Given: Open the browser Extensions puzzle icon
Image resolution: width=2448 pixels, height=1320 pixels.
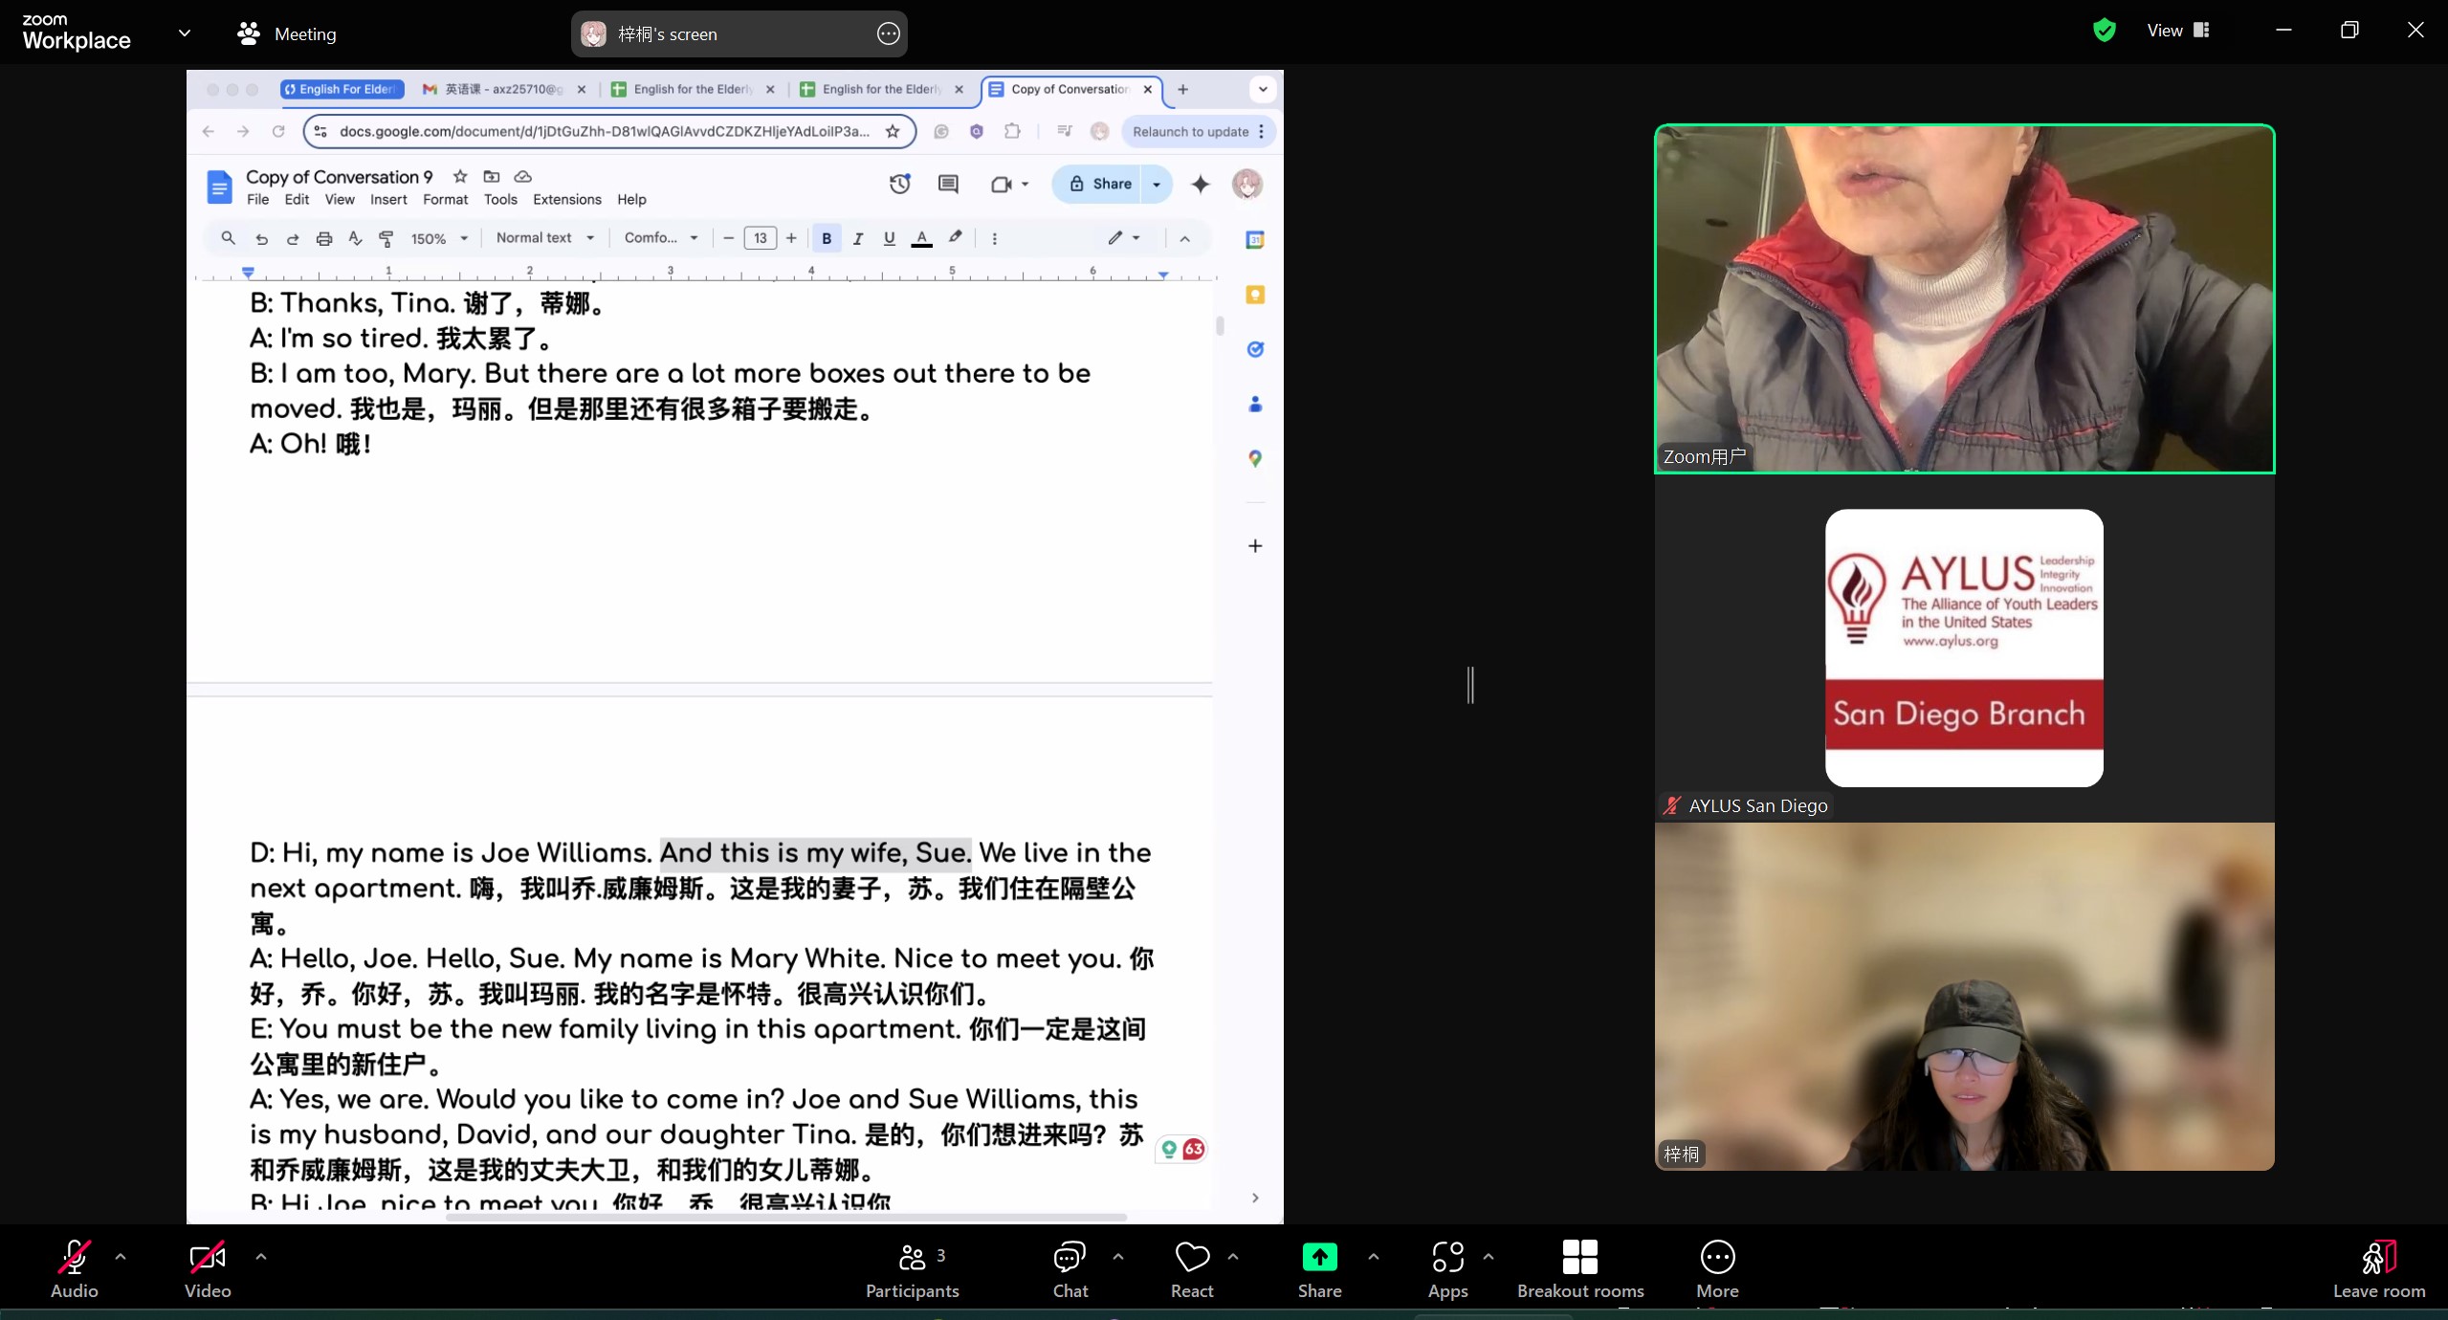Looking at the screenshot, I should (x=1012, y=131).
